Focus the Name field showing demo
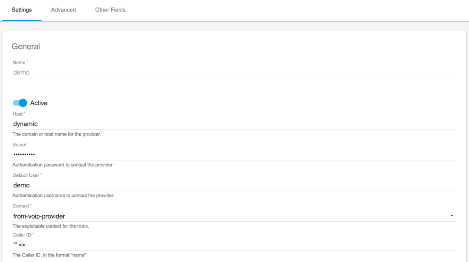469x262 pixels. coord(234,72)
